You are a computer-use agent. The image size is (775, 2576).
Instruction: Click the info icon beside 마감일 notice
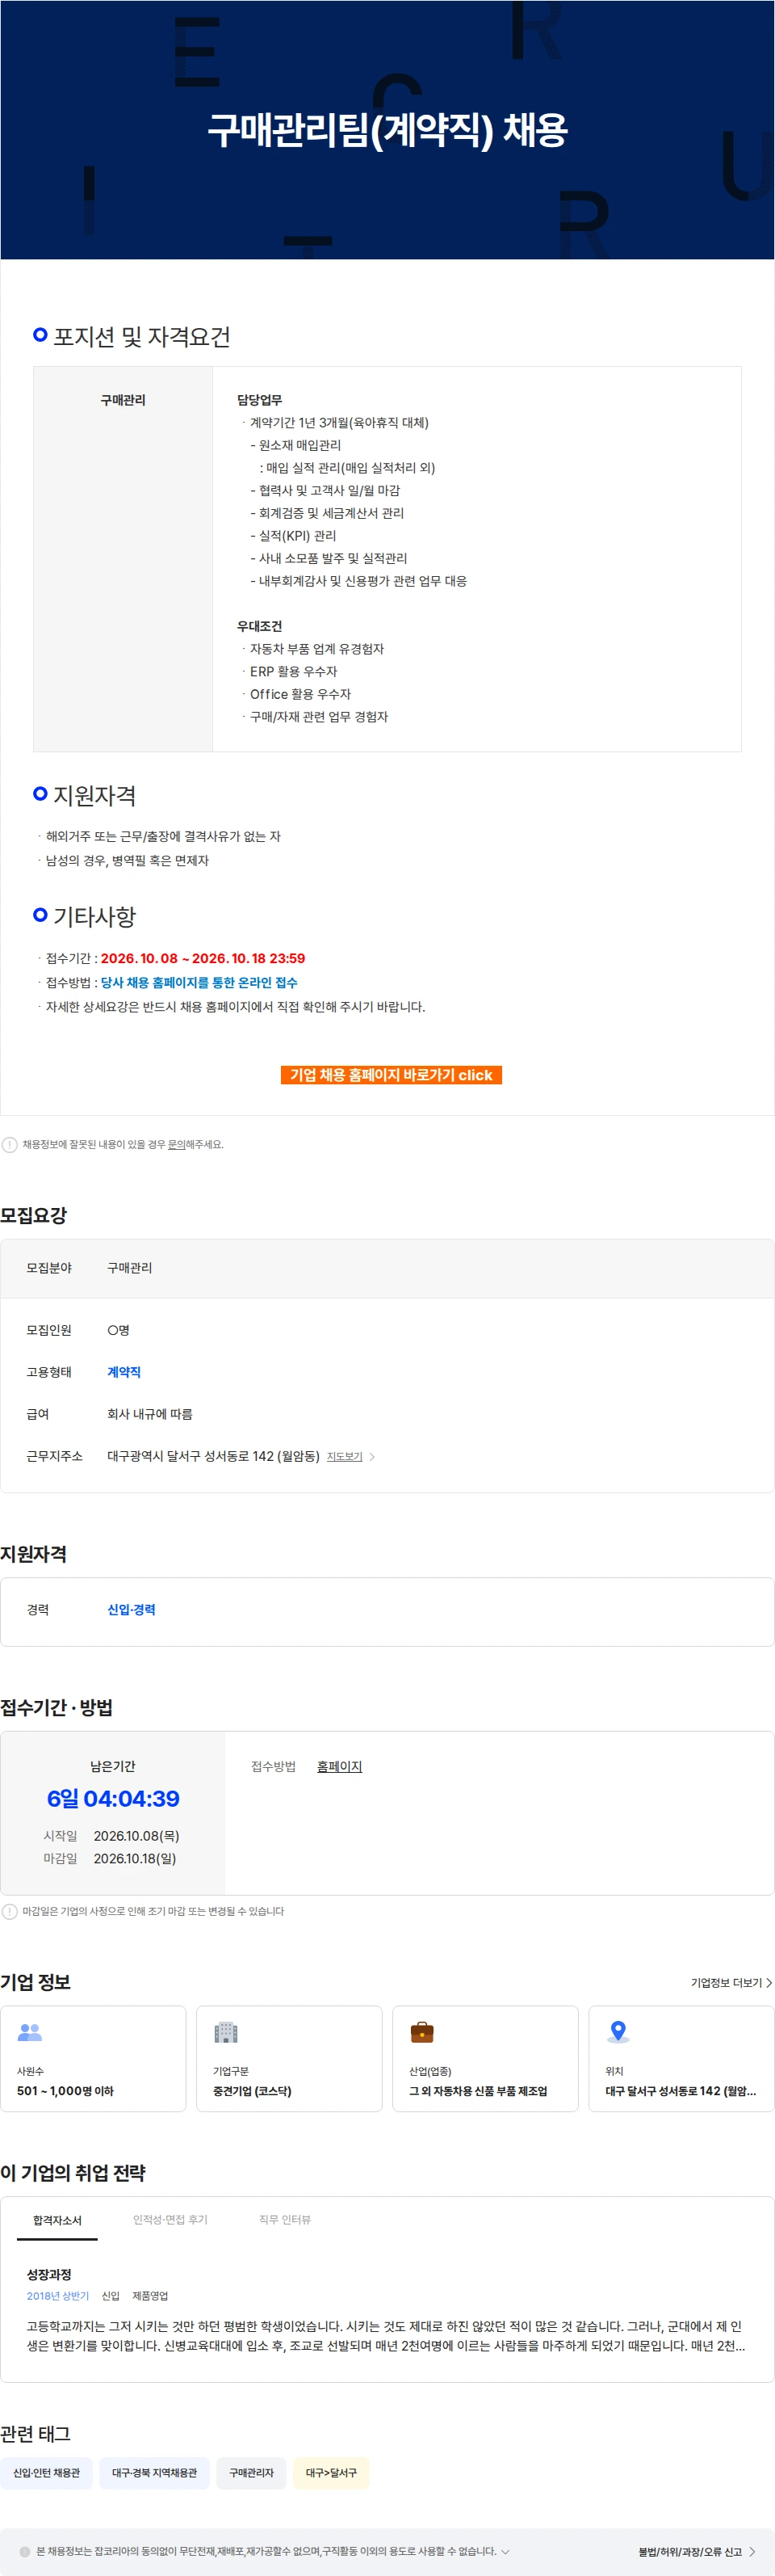click(10, 1911)
